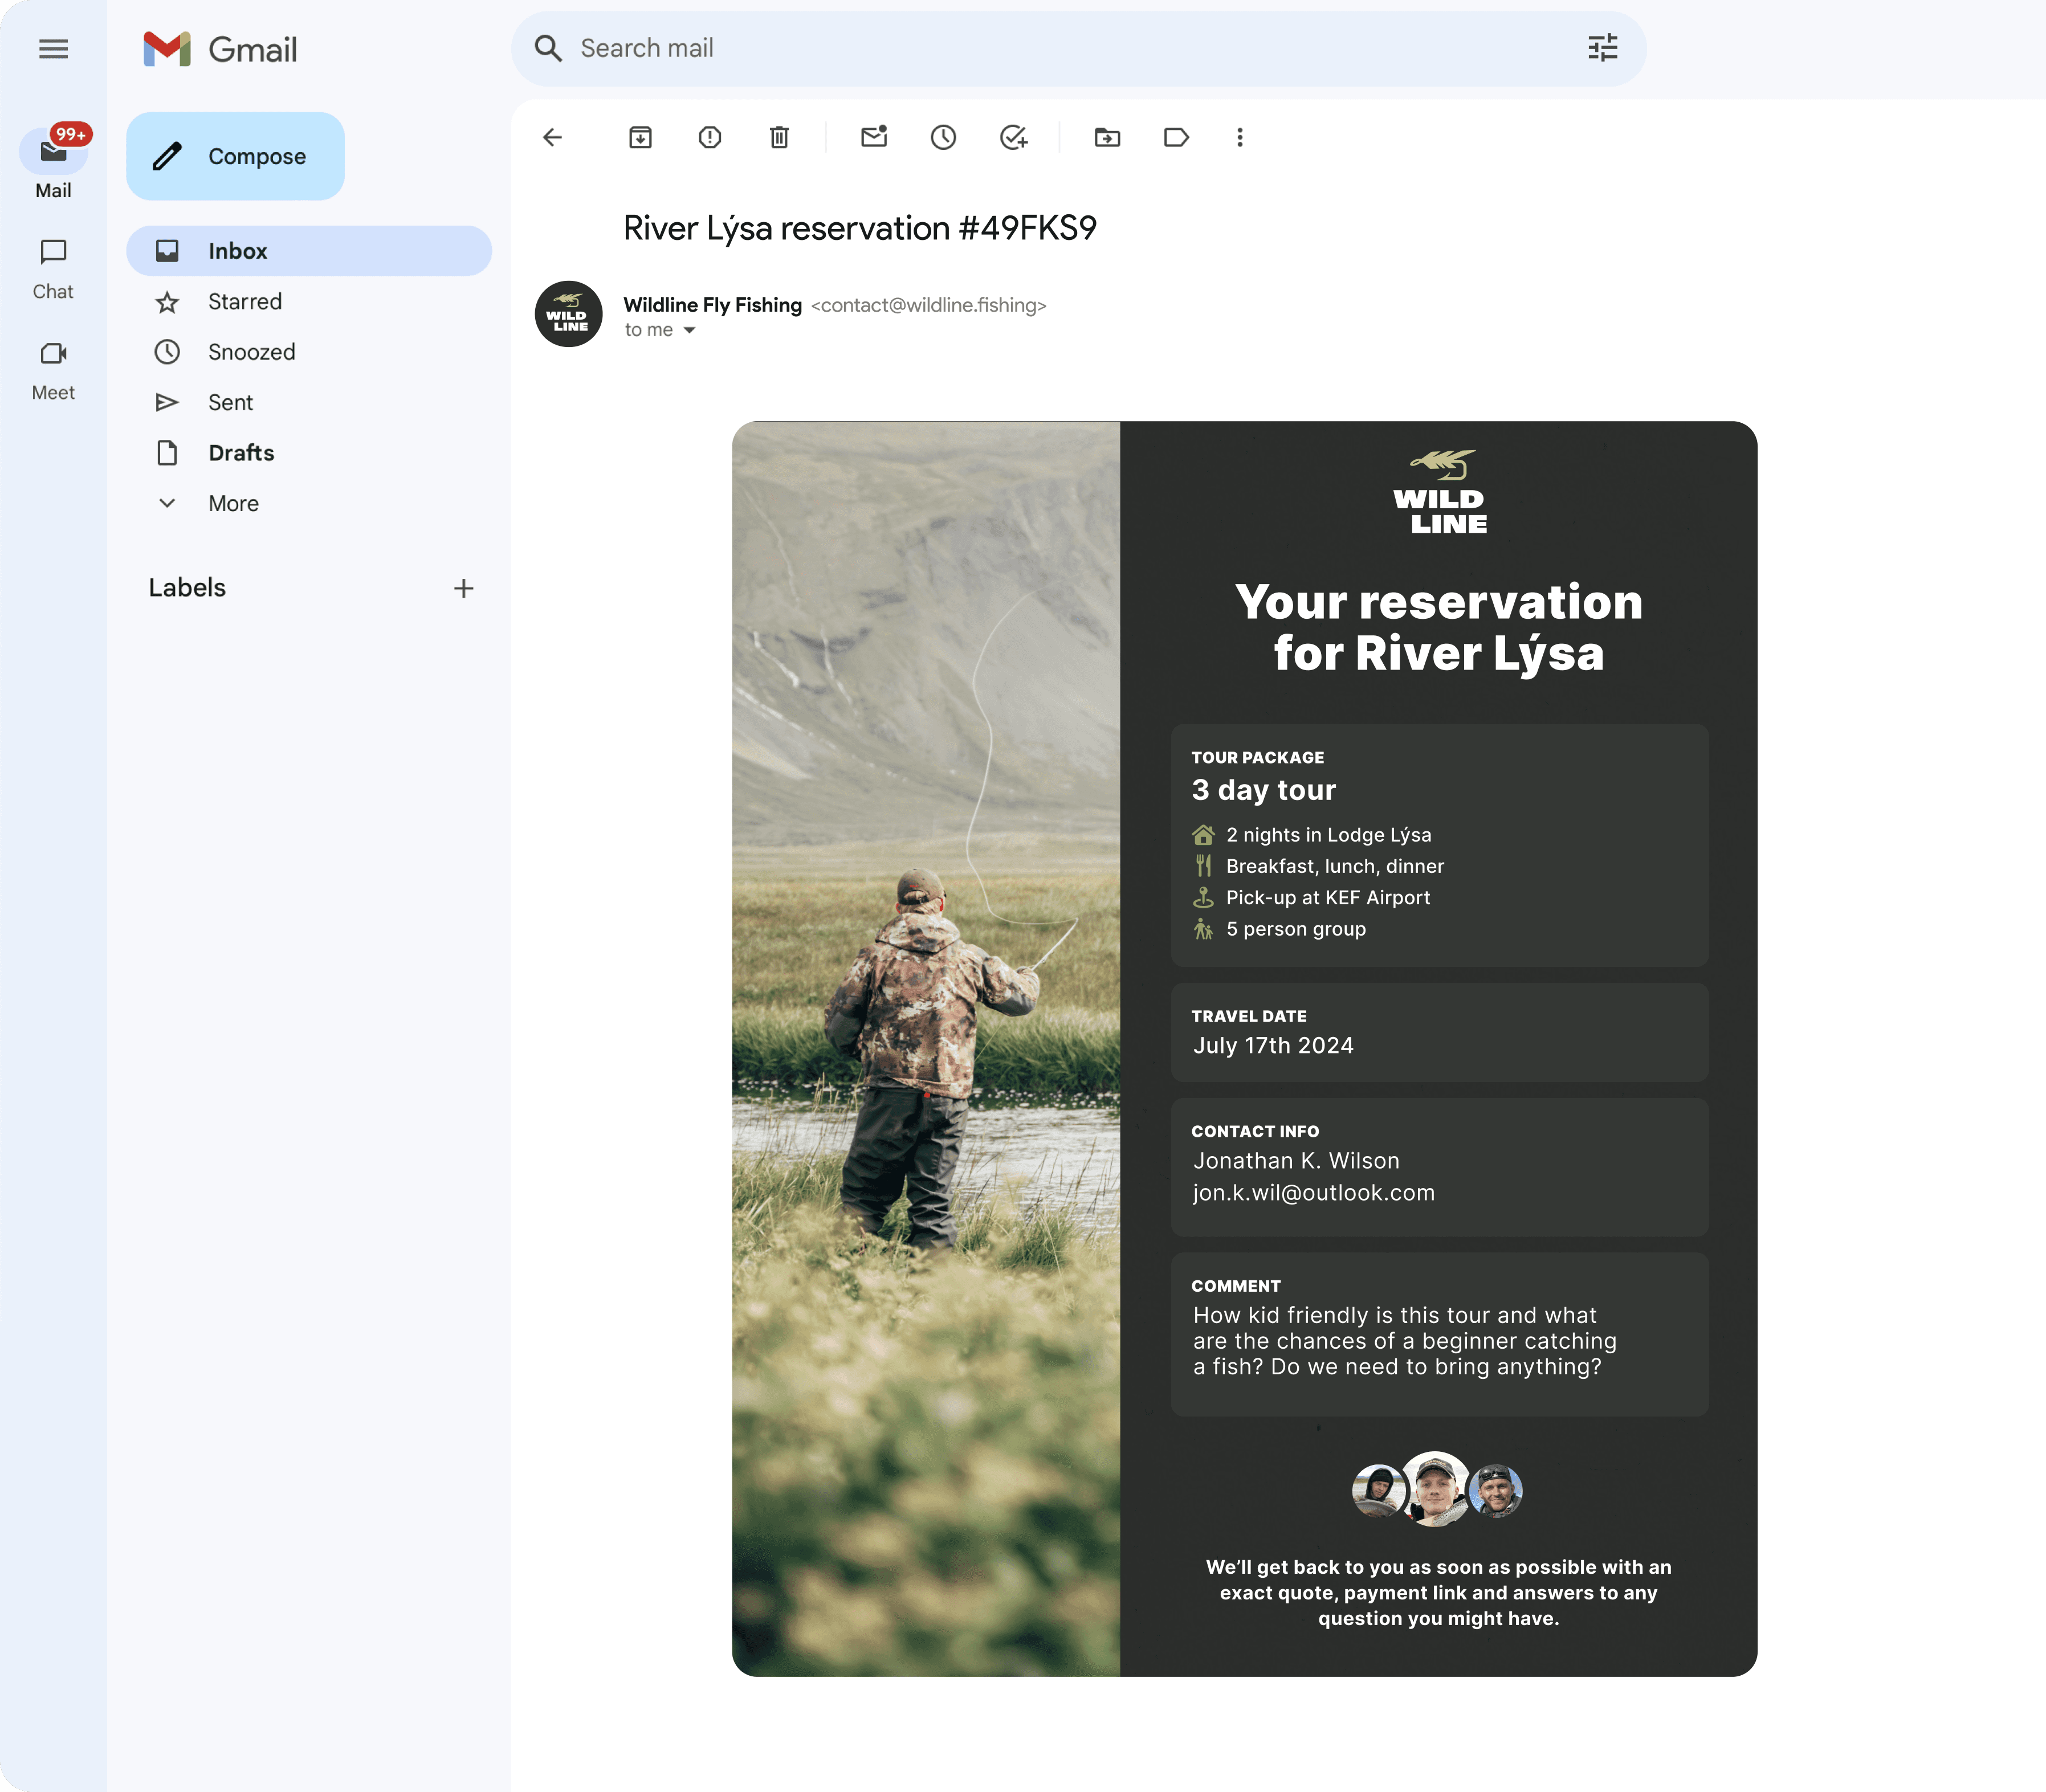Expand recipient details next to 'to me'
Image resolution: width=2046 pixels, height=1792 pixels.
coord(689,330)
